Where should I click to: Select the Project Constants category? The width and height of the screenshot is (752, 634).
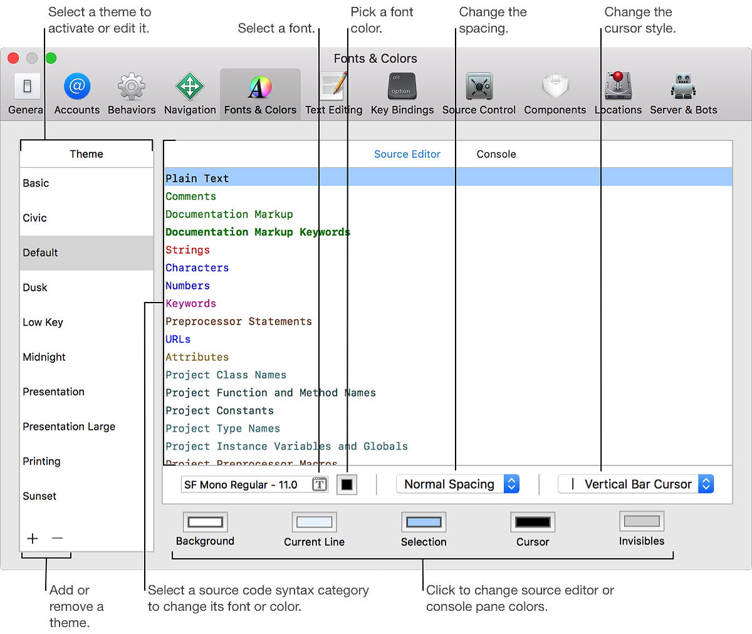[448, 410]
